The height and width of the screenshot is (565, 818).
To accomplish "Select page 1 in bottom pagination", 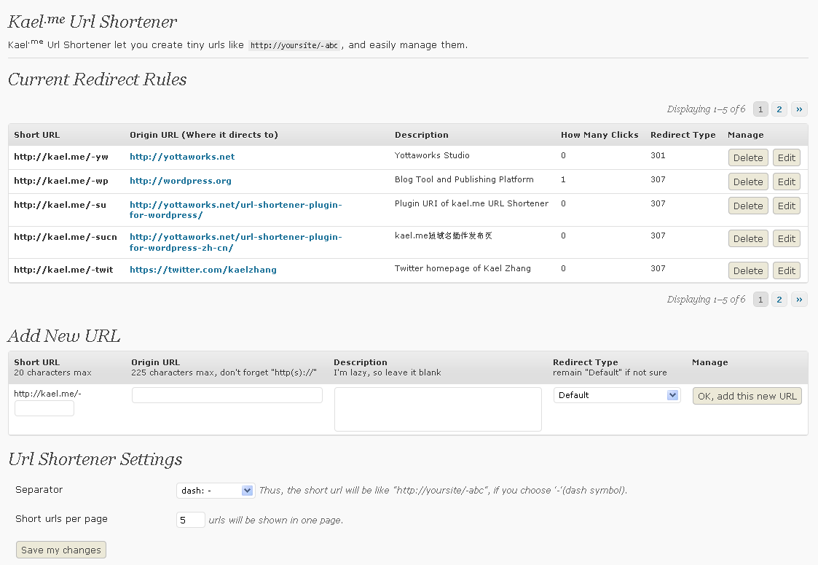I will tap(760, 299).
